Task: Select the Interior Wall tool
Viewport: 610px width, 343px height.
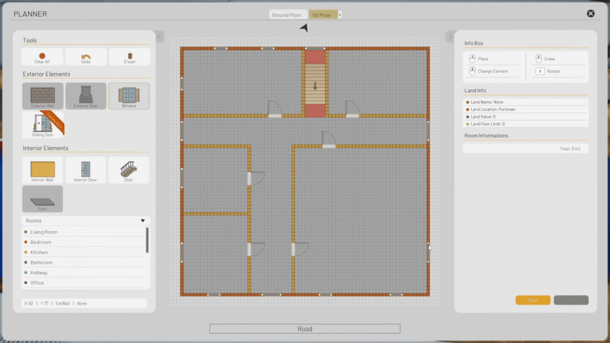Action: (42, 170)
